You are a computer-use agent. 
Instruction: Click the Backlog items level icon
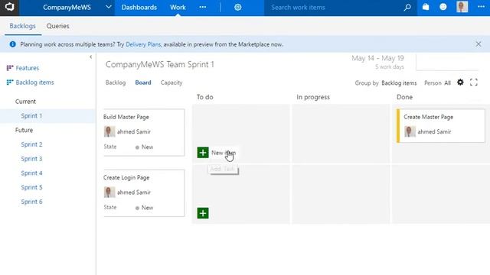click(10, 82)
